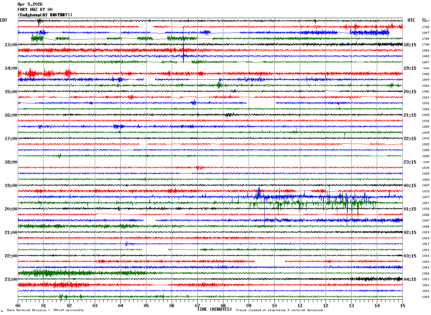This screenshot has width=431, height=315.
Task: Click the DC offset value 1788
Action: 426,27
